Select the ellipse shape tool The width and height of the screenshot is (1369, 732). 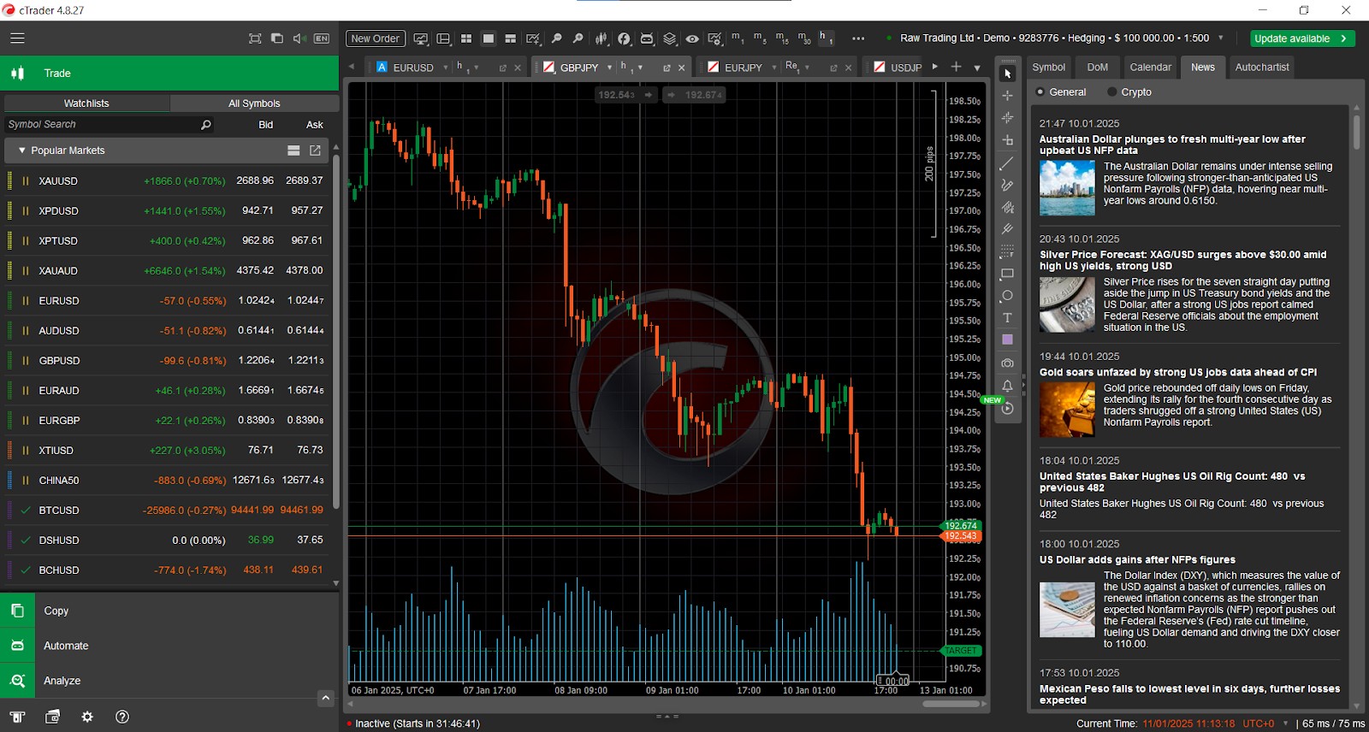point(1007,296)
